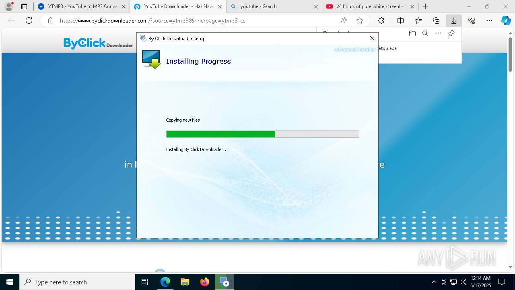This screenshot has width=515, height=290.
Task: Show hidden system tray icons
Action: click(x=434, y=282)
